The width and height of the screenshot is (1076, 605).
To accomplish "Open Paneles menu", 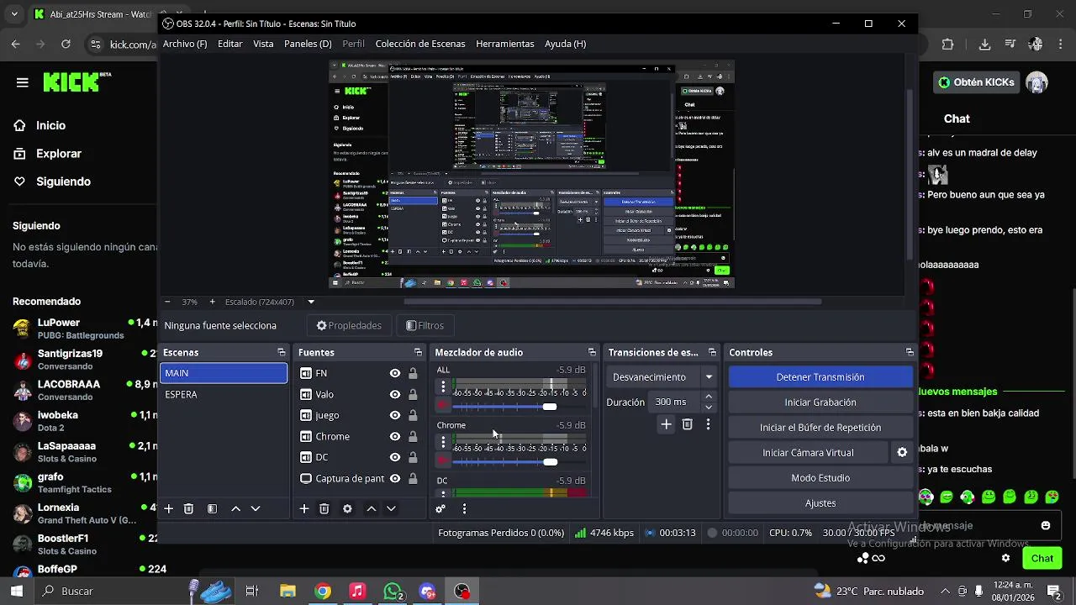I will [x=308, y=44].
